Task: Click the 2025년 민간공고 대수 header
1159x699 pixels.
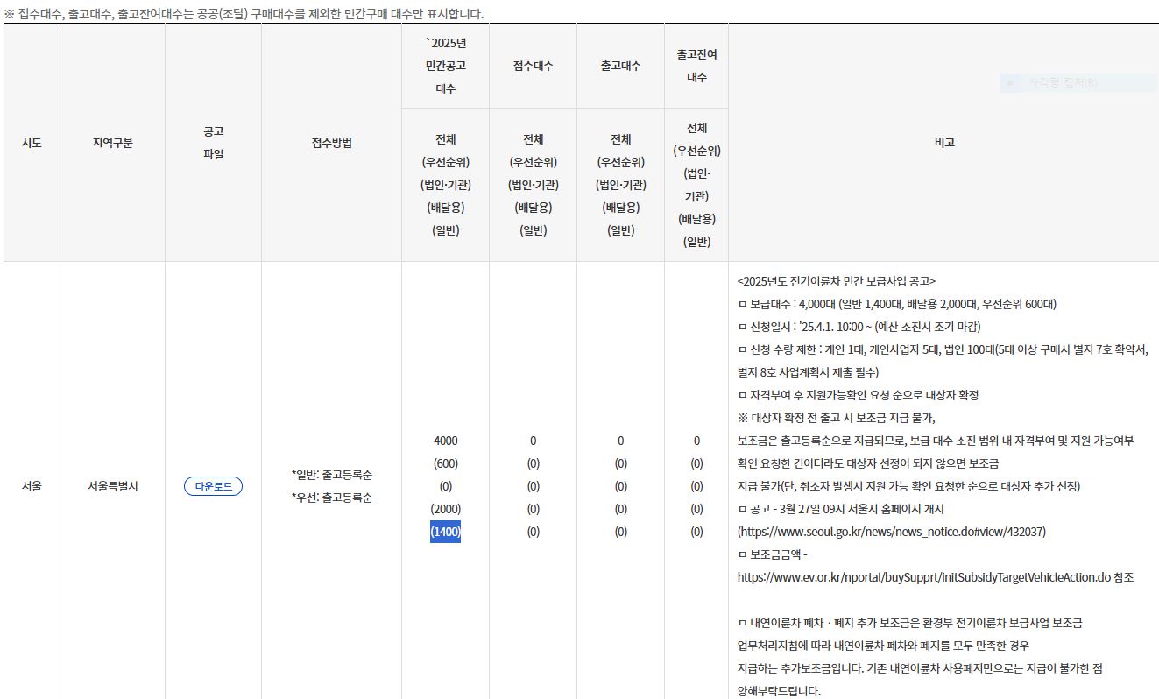Action: pos(444,65)
